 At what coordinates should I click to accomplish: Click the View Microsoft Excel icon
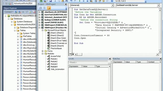41,1
